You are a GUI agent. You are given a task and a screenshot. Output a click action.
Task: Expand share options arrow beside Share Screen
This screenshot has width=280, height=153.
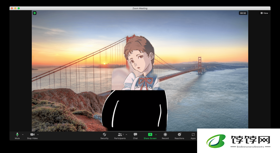(156, 135)
